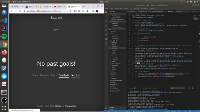Open the VS Code Search icon

(x=106, y=16)
